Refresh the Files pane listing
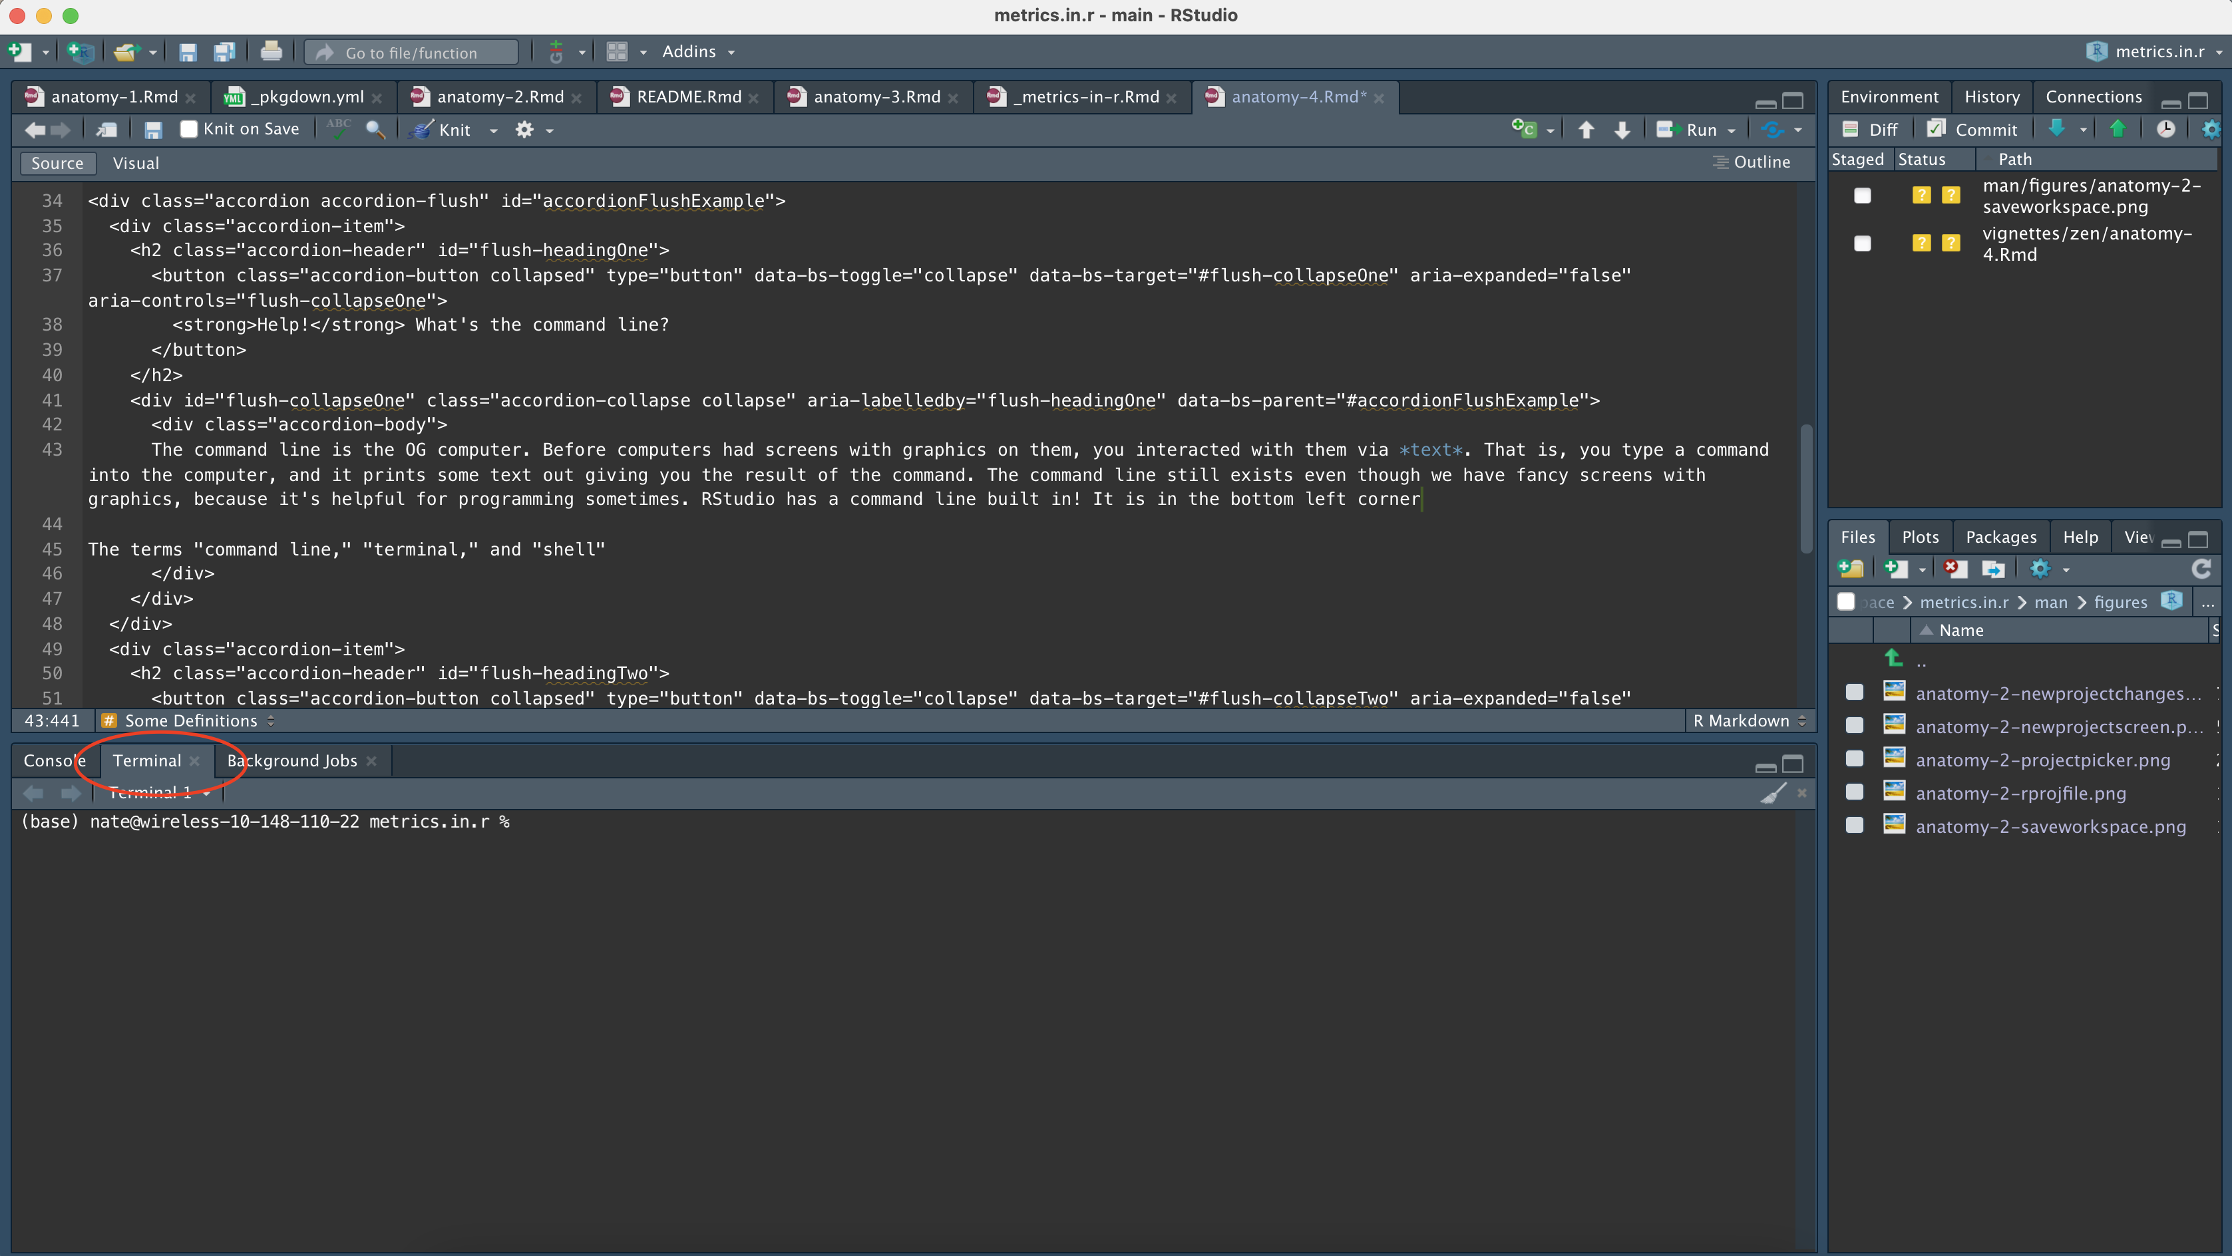The width and height of the screenshot is (2232, 1256). (x=2201, y=569)
